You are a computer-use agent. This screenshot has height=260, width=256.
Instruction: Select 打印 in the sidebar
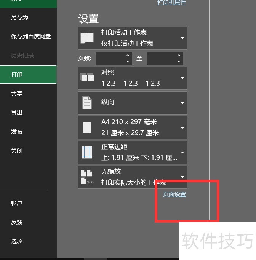(28, 75)
